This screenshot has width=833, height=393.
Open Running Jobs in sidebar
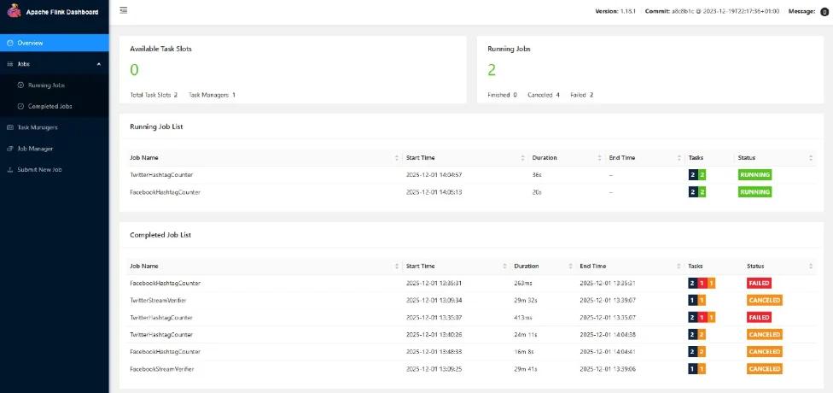[x=54, y=85]
